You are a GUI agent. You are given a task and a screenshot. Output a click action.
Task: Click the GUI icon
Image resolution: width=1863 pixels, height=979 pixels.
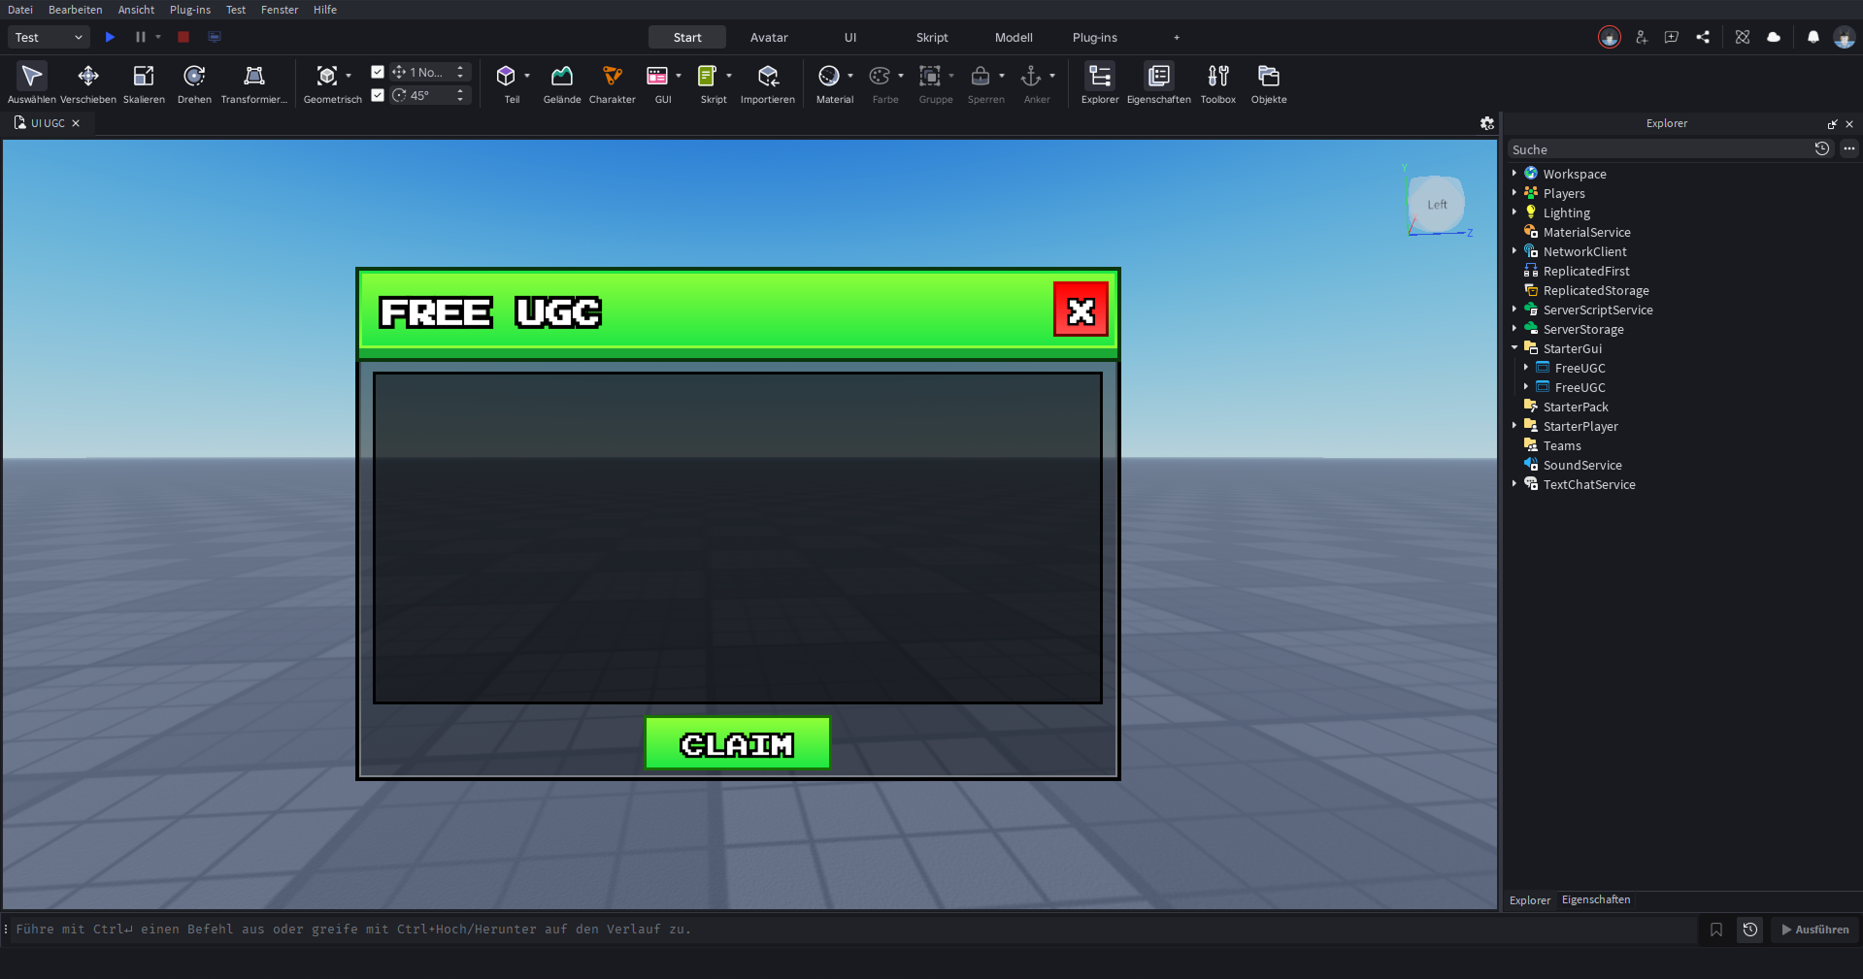tap(657, 76)
